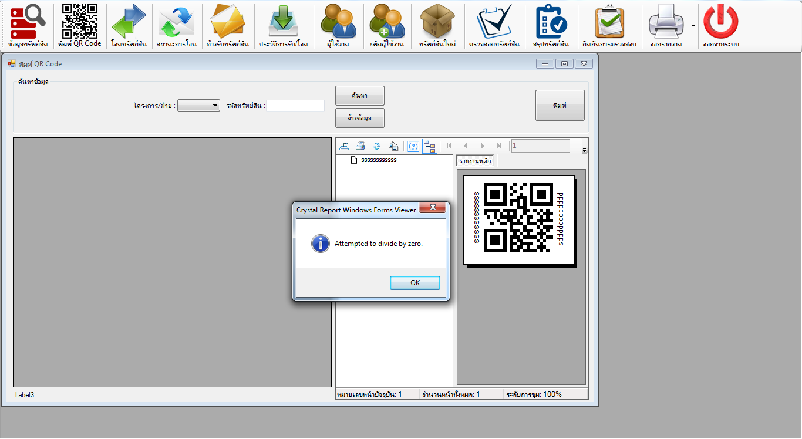Click page number field in viewer toolbar
The image size is (802, 439).
tap(540, 146)
